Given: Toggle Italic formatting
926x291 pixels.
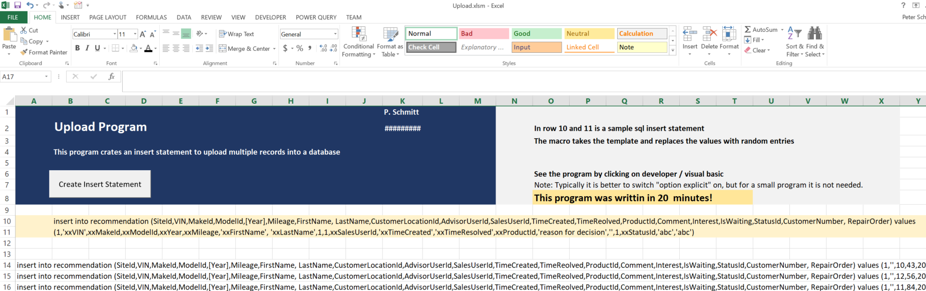Looking at the screenshot, I should (87, 48).
